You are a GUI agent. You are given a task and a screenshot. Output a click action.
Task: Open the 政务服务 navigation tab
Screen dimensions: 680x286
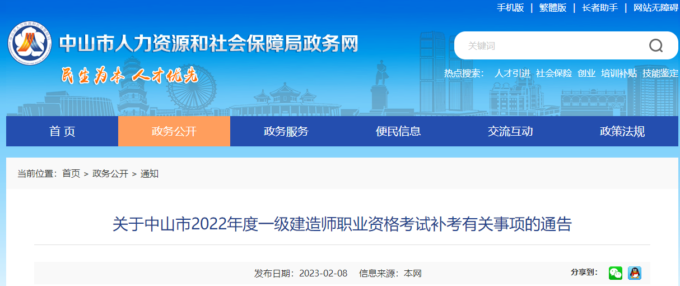[286, 132]
